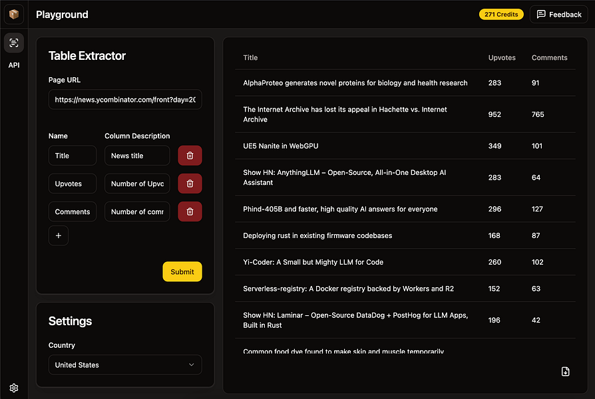The width and height of the screenshot is (595, 399).
Task: Click the 952 upvotes value
Action: pyautogui.click(x=495, y=114)
